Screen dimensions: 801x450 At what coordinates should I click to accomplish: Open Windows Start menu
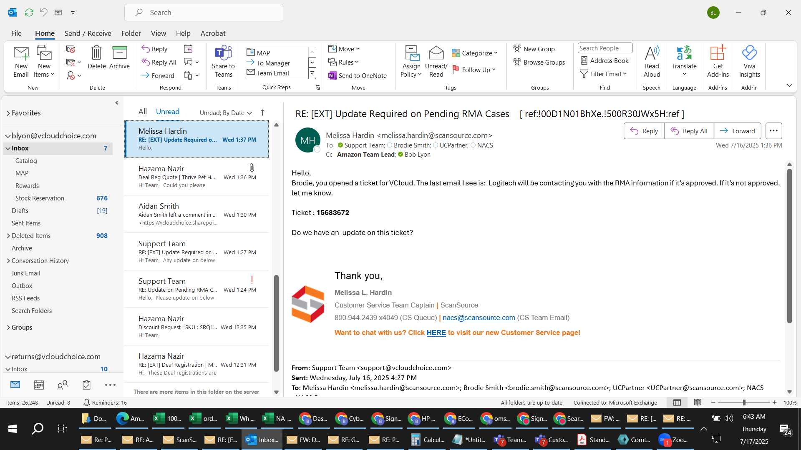click(13, 428)
